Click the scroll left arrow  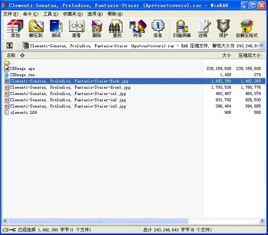[5, 221]
